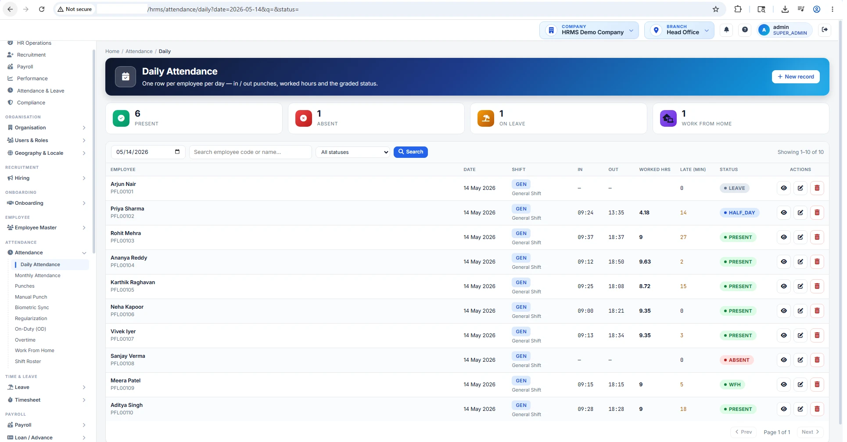View Arjun Nair's attendance record eye icon

[784, 188]
